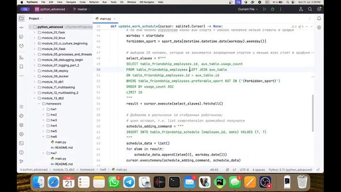This screenshot has width=341, height=192.
Task: Select the main.py editor tab
Action: pyautogui.click(x=105, y=19)
